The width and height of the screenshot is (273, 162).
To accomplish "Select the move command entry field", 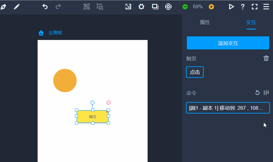I will coord(228,108).
